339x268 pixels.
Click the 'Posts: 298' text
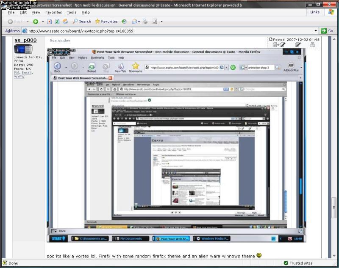[24, 65]
